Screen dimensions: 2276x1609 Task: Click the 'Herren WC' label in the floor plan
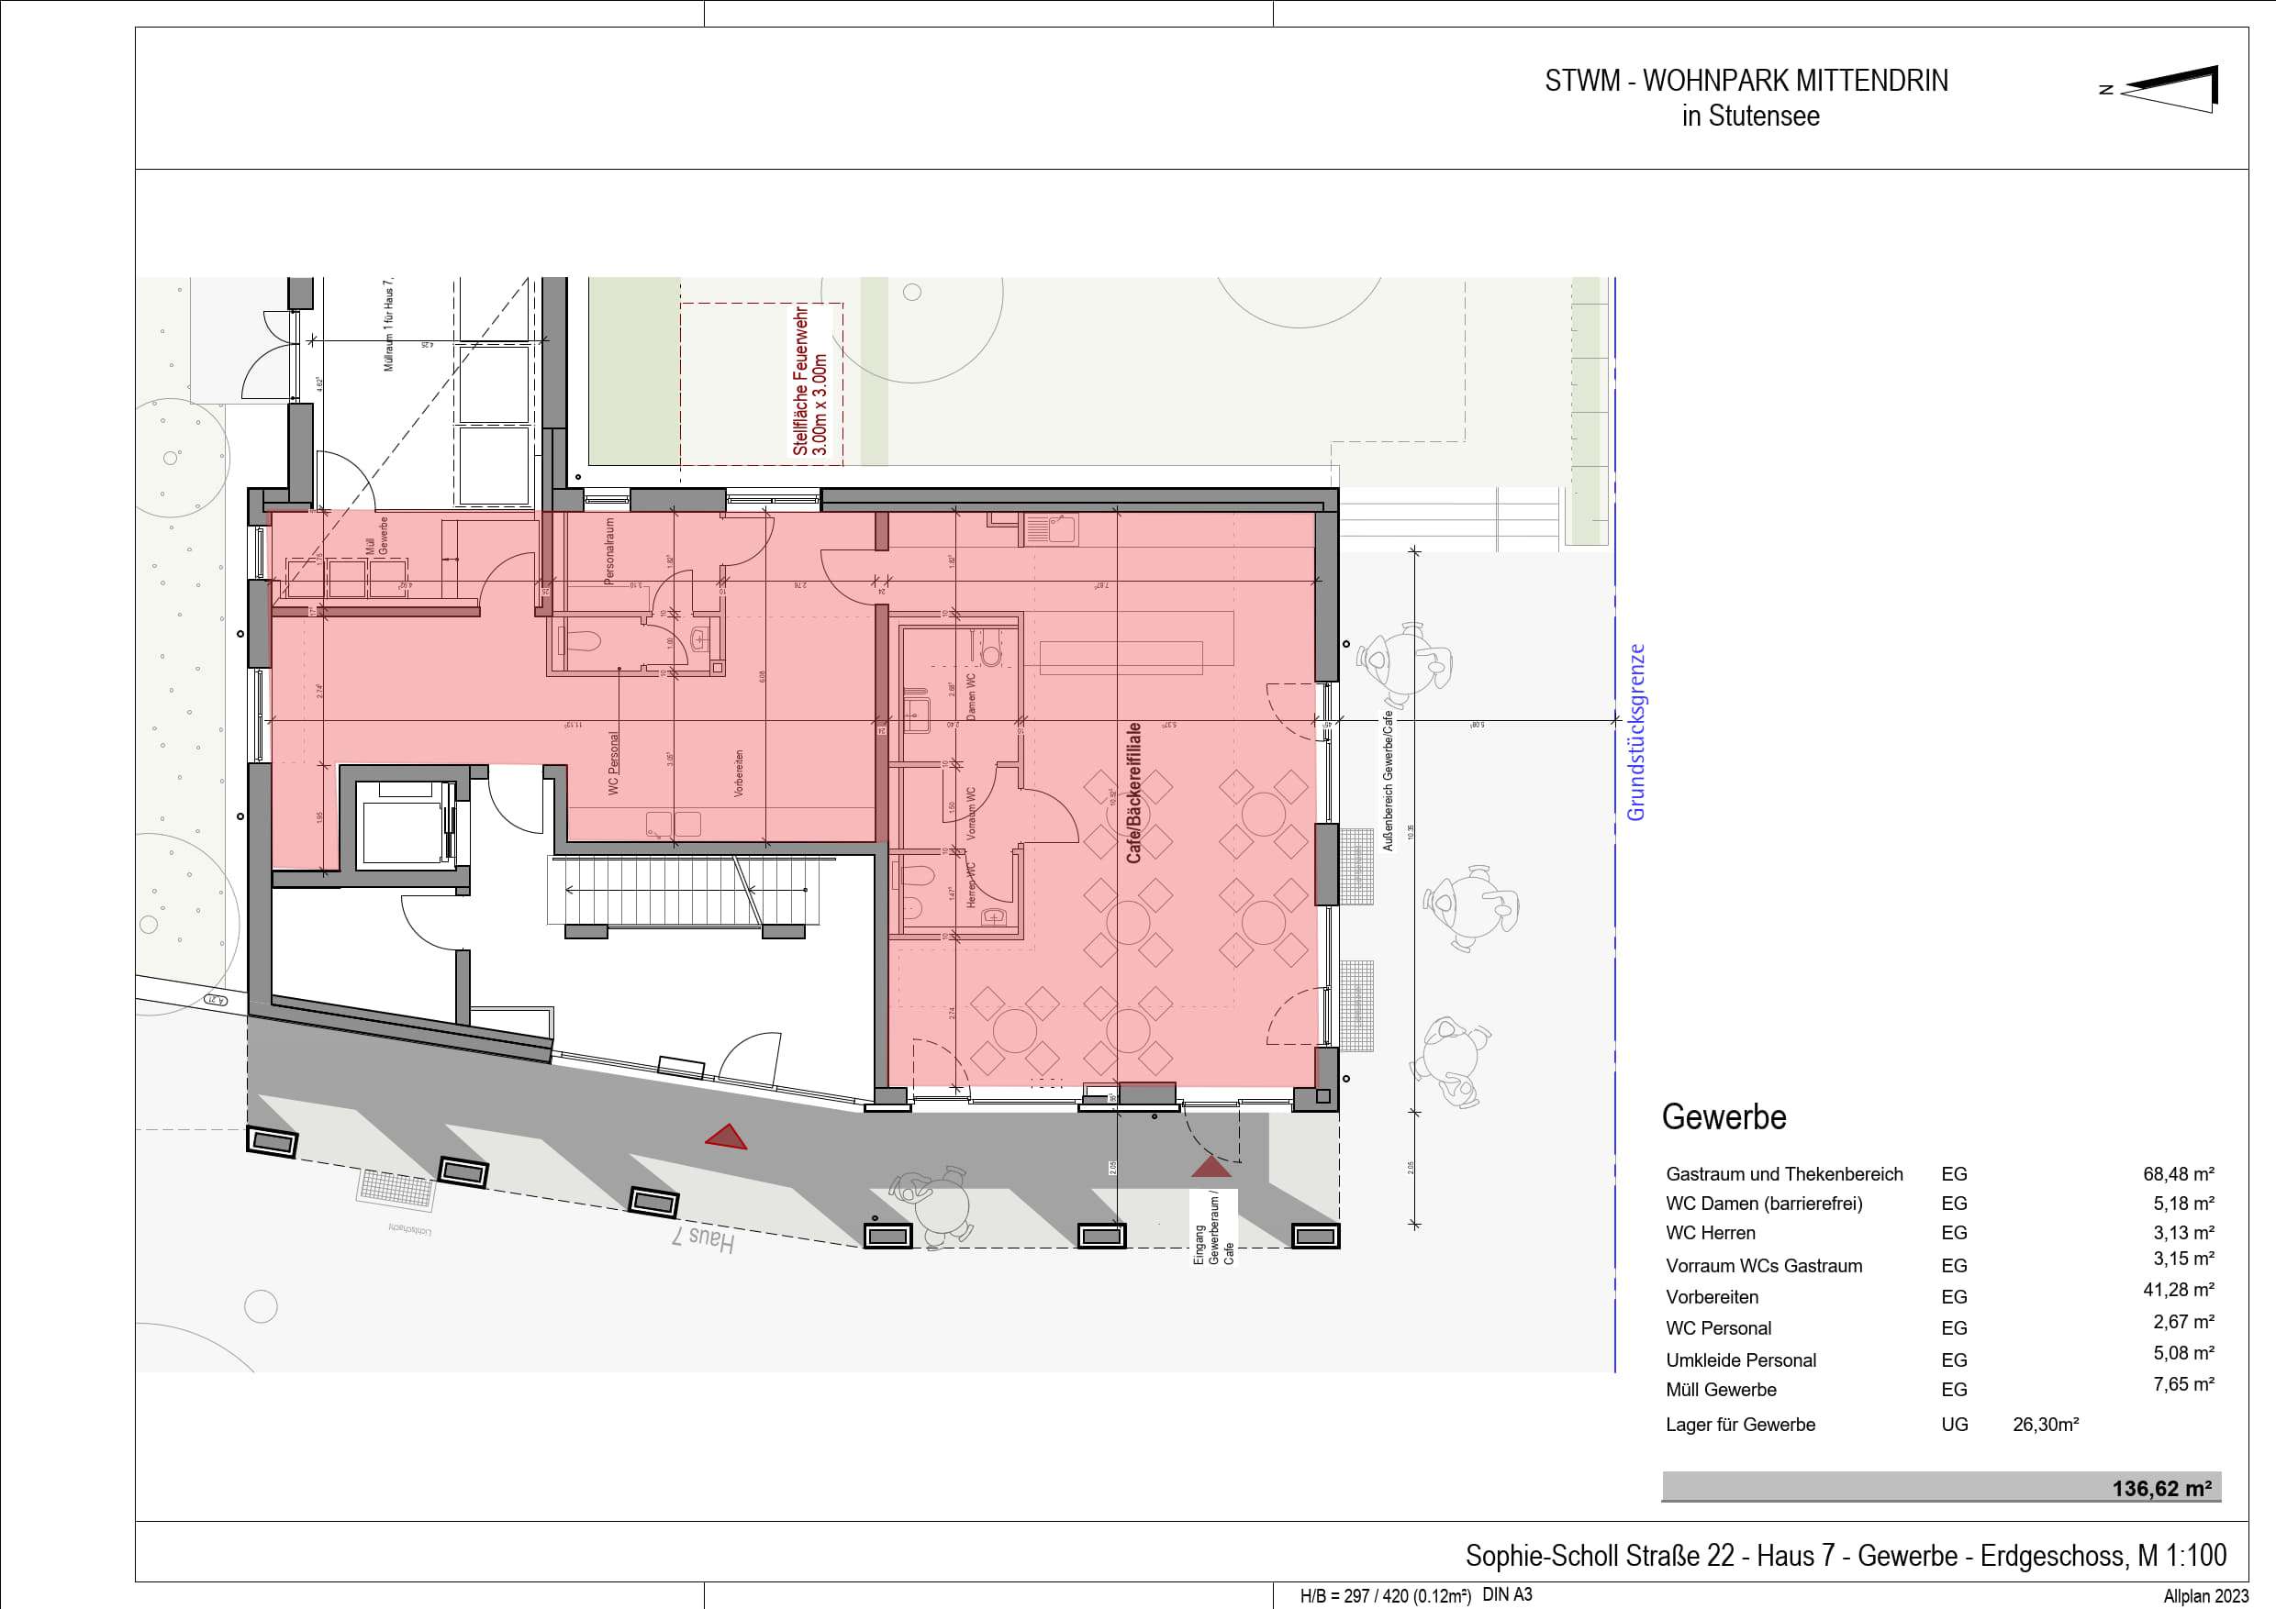tap(972, 883)
